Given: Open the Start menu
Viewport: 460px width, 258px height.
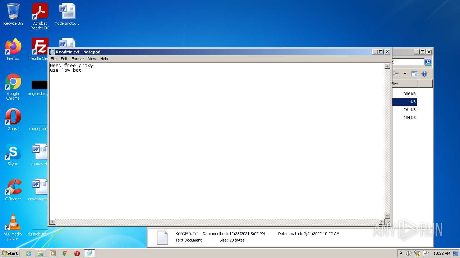Looking at the screenshot, I should [10, 253].
